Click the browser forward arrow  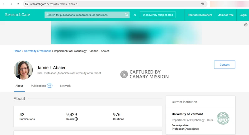11,4
